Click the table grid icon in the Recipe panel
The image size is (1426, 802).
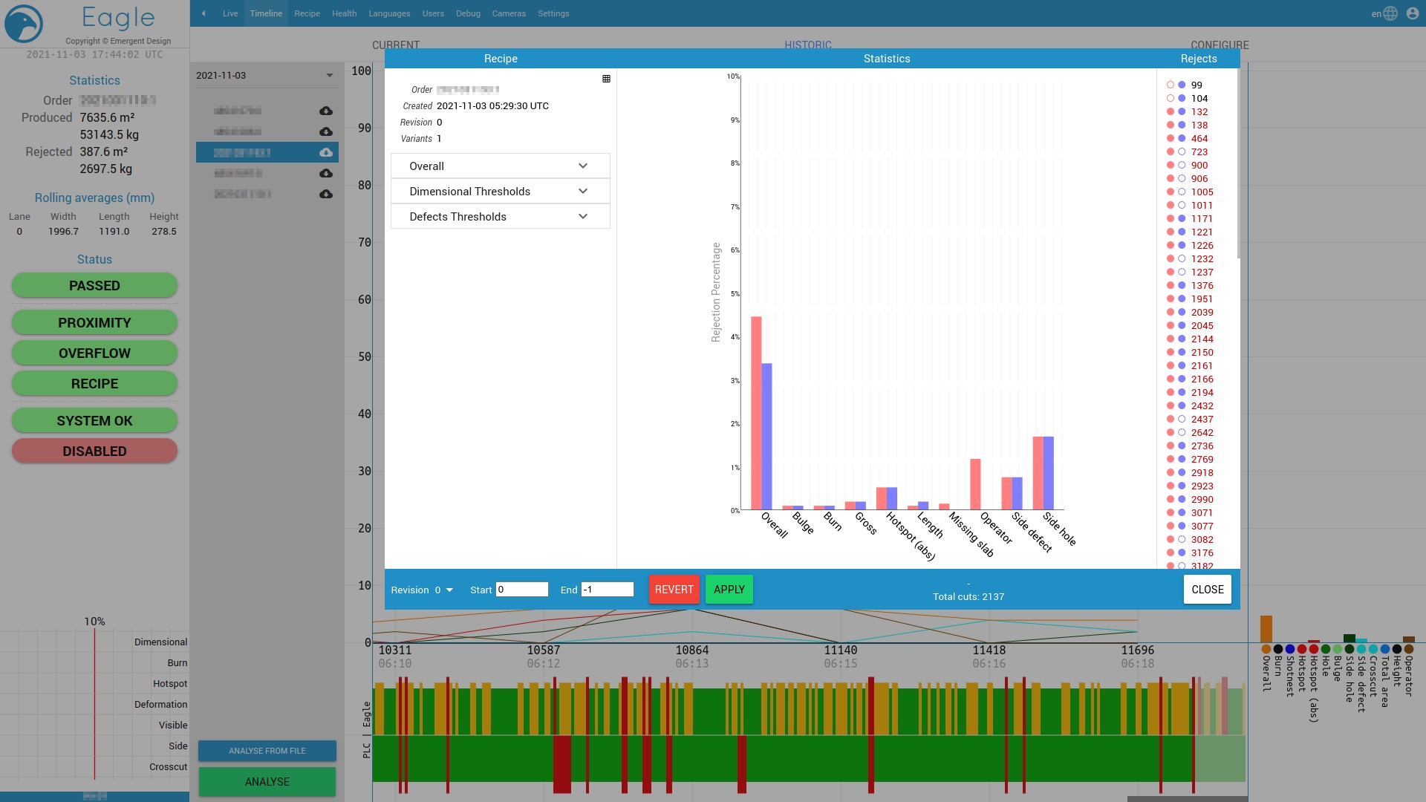point(606,78)
